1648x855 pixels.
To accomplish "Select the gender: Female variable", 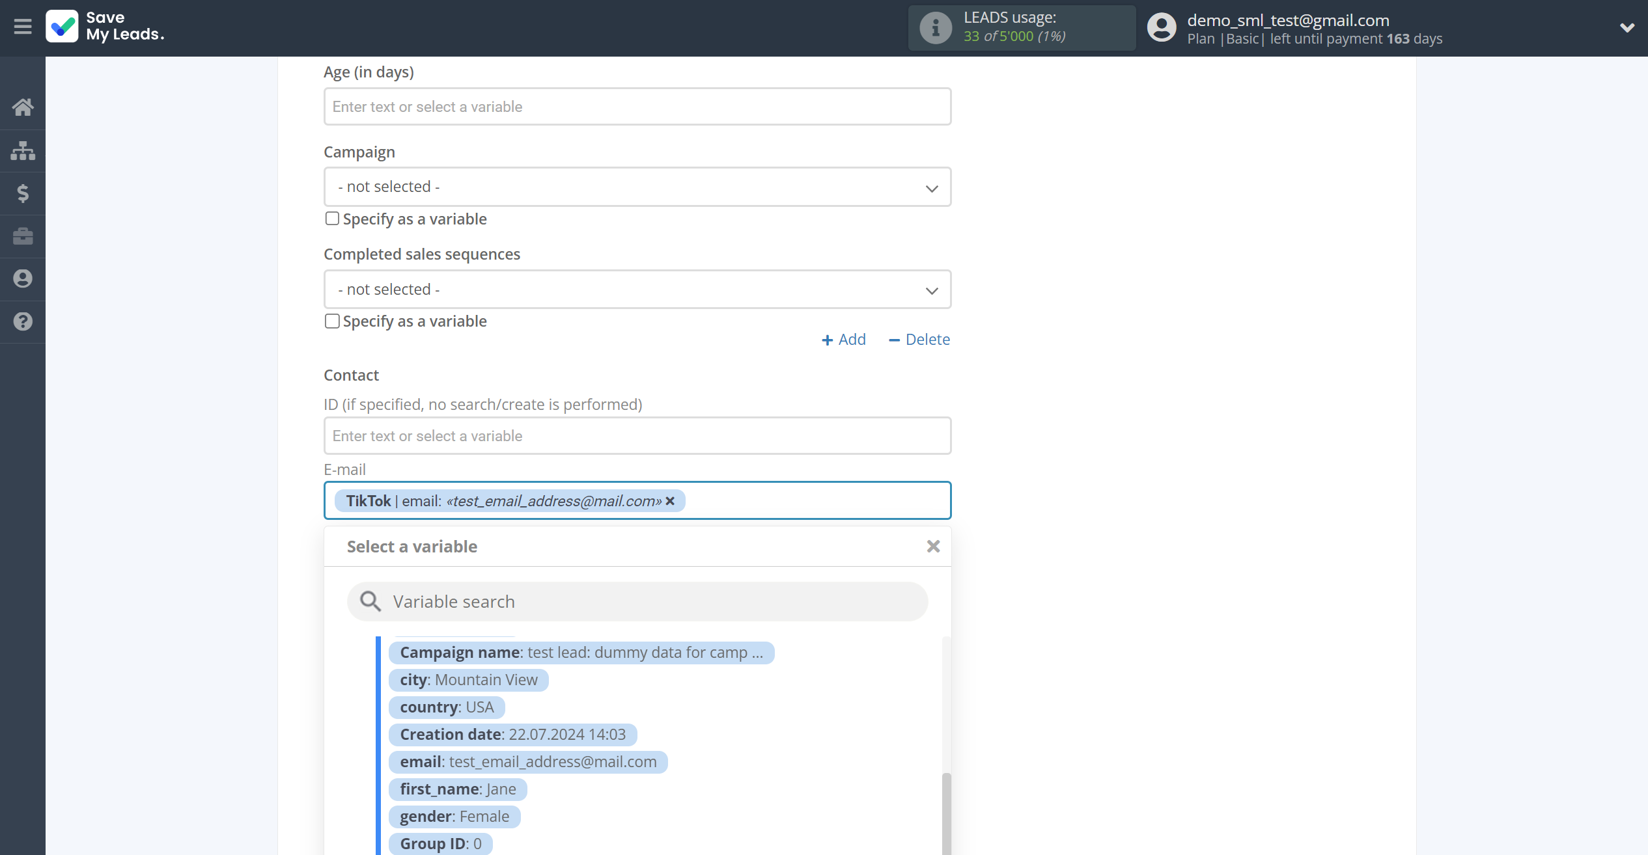I will point(454,817).
